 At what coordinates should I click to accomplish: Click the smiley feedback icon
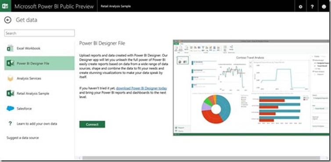pos(324,7)
